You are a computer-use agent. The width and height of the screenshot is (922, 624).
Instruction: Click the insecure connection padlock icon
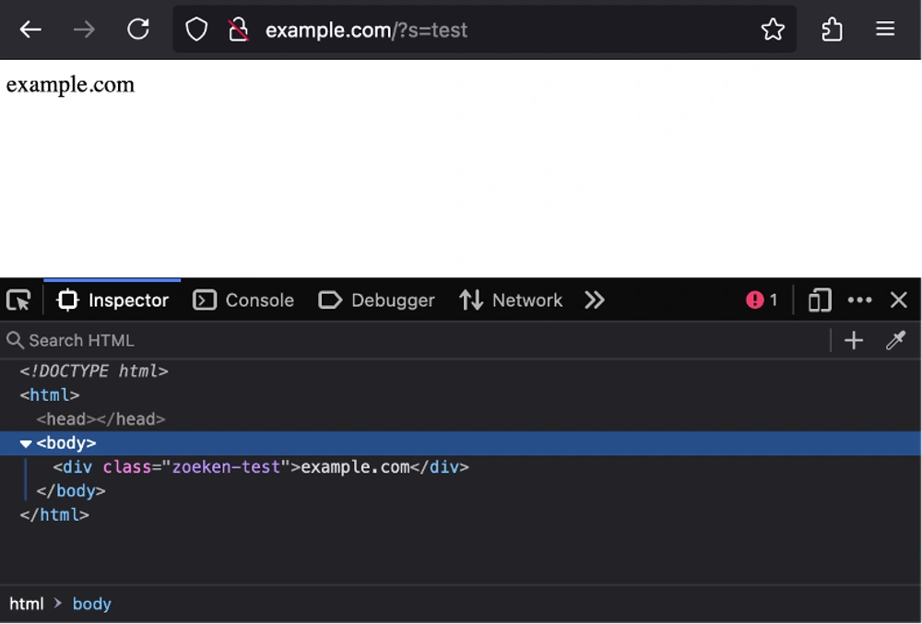coord(238,29)
